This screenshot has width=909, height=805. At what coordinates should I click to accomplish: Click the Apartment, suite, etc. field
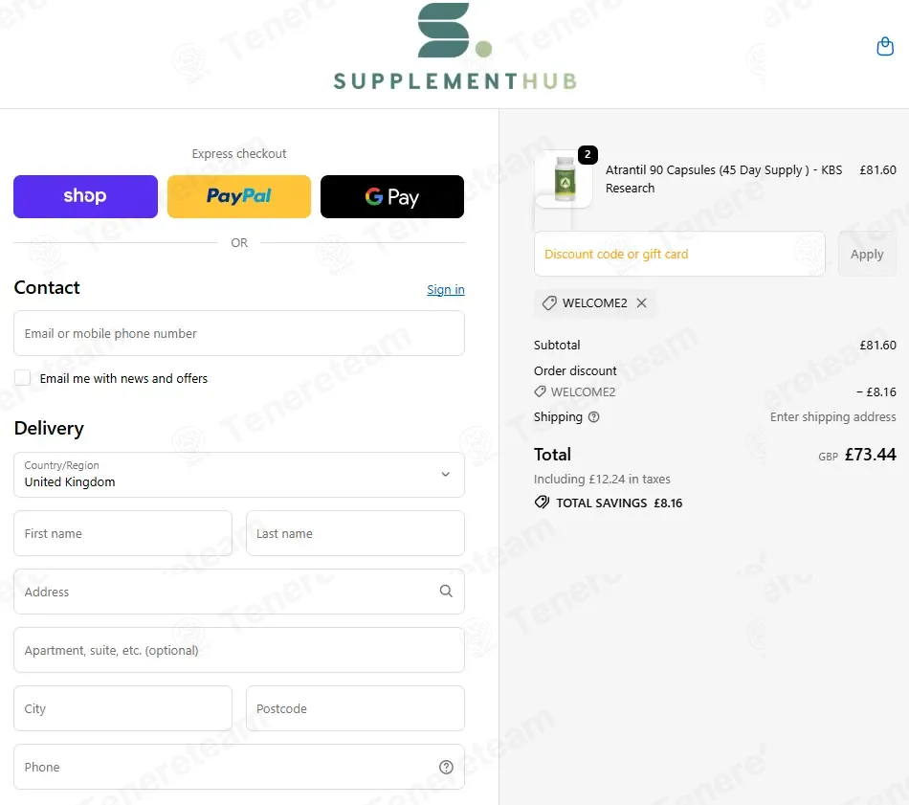[239, 650]
